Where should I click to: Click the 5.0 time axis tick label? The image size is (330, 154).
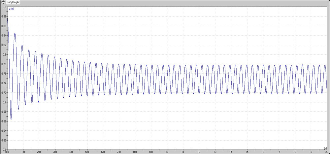coord(87,152)
